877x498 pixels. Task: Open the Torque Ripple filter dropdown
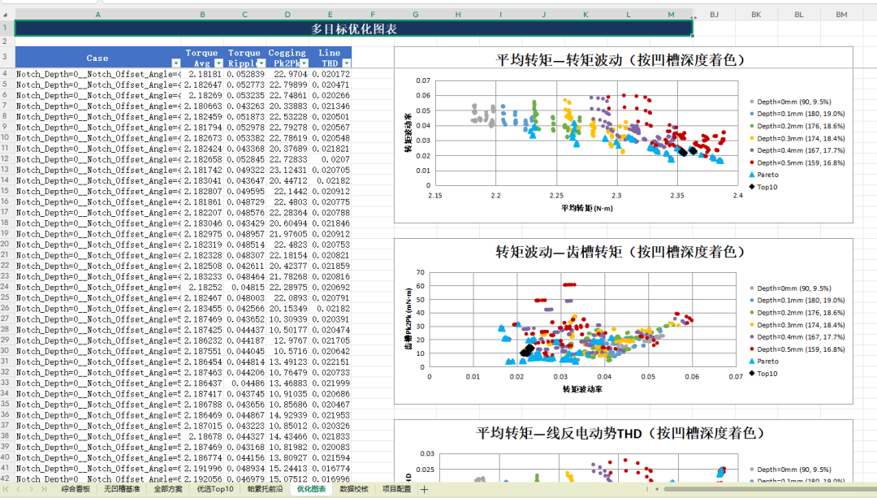coord(261,63)
